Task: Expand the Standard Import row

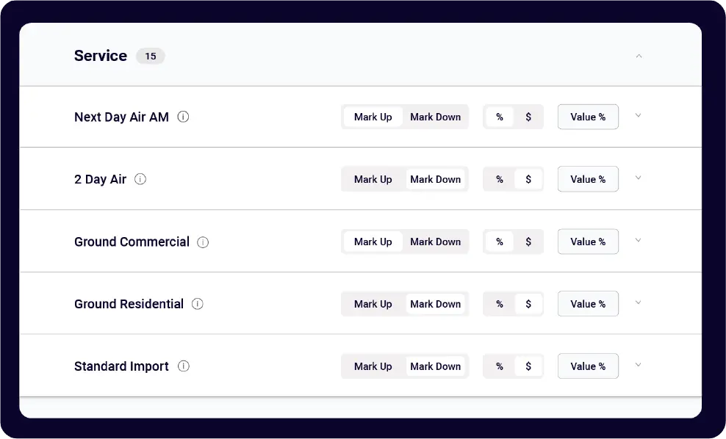Action: click(639, 365)
